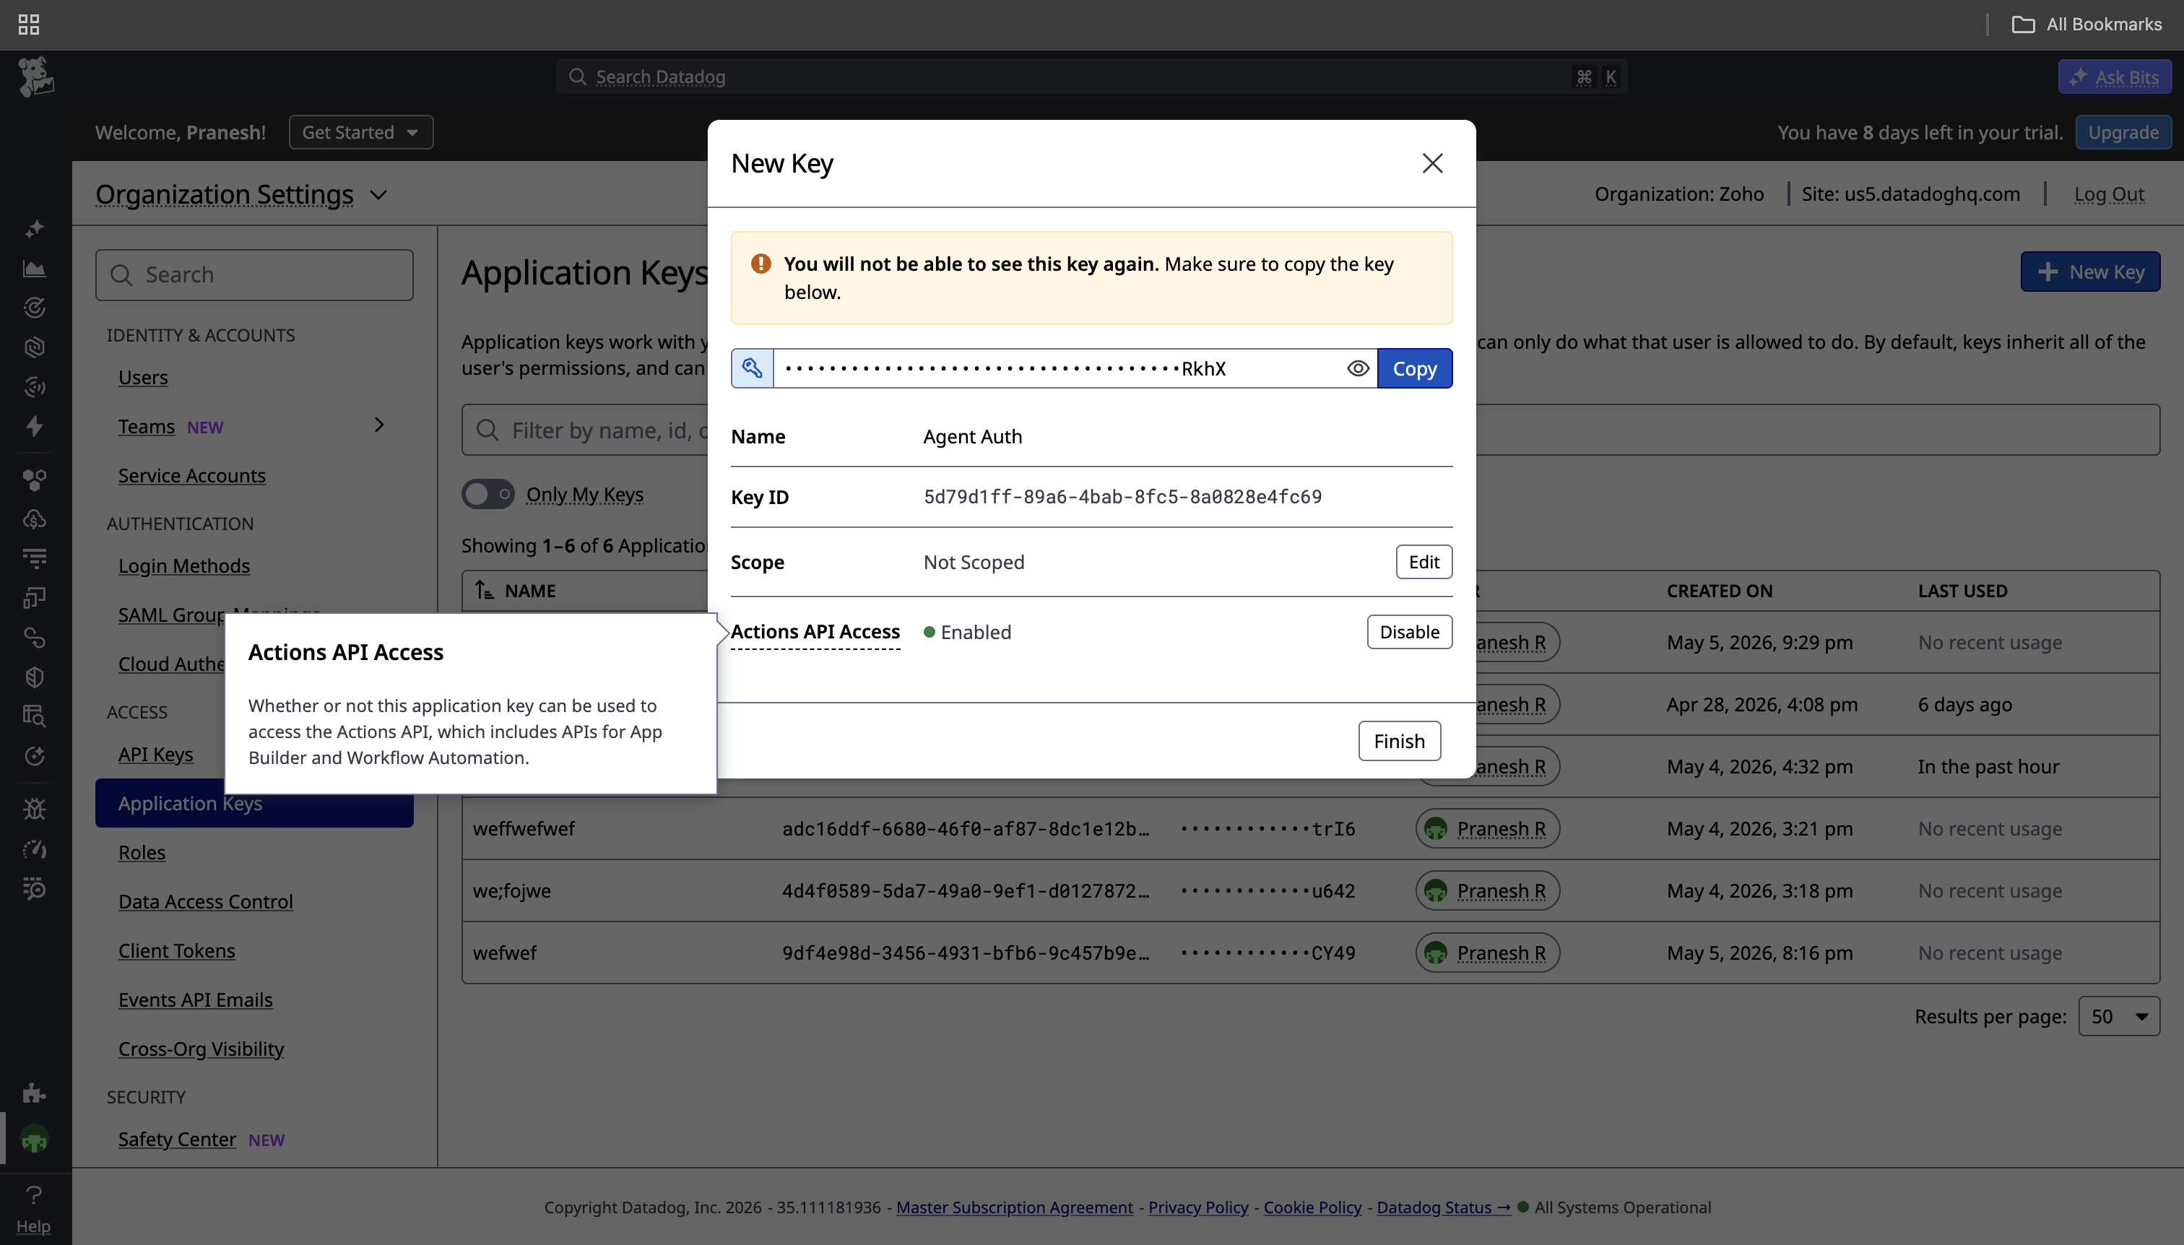The height and width of the screenshot is (1245, 2184).
Task: Copy the new application key
Action: pos(1414,368)
